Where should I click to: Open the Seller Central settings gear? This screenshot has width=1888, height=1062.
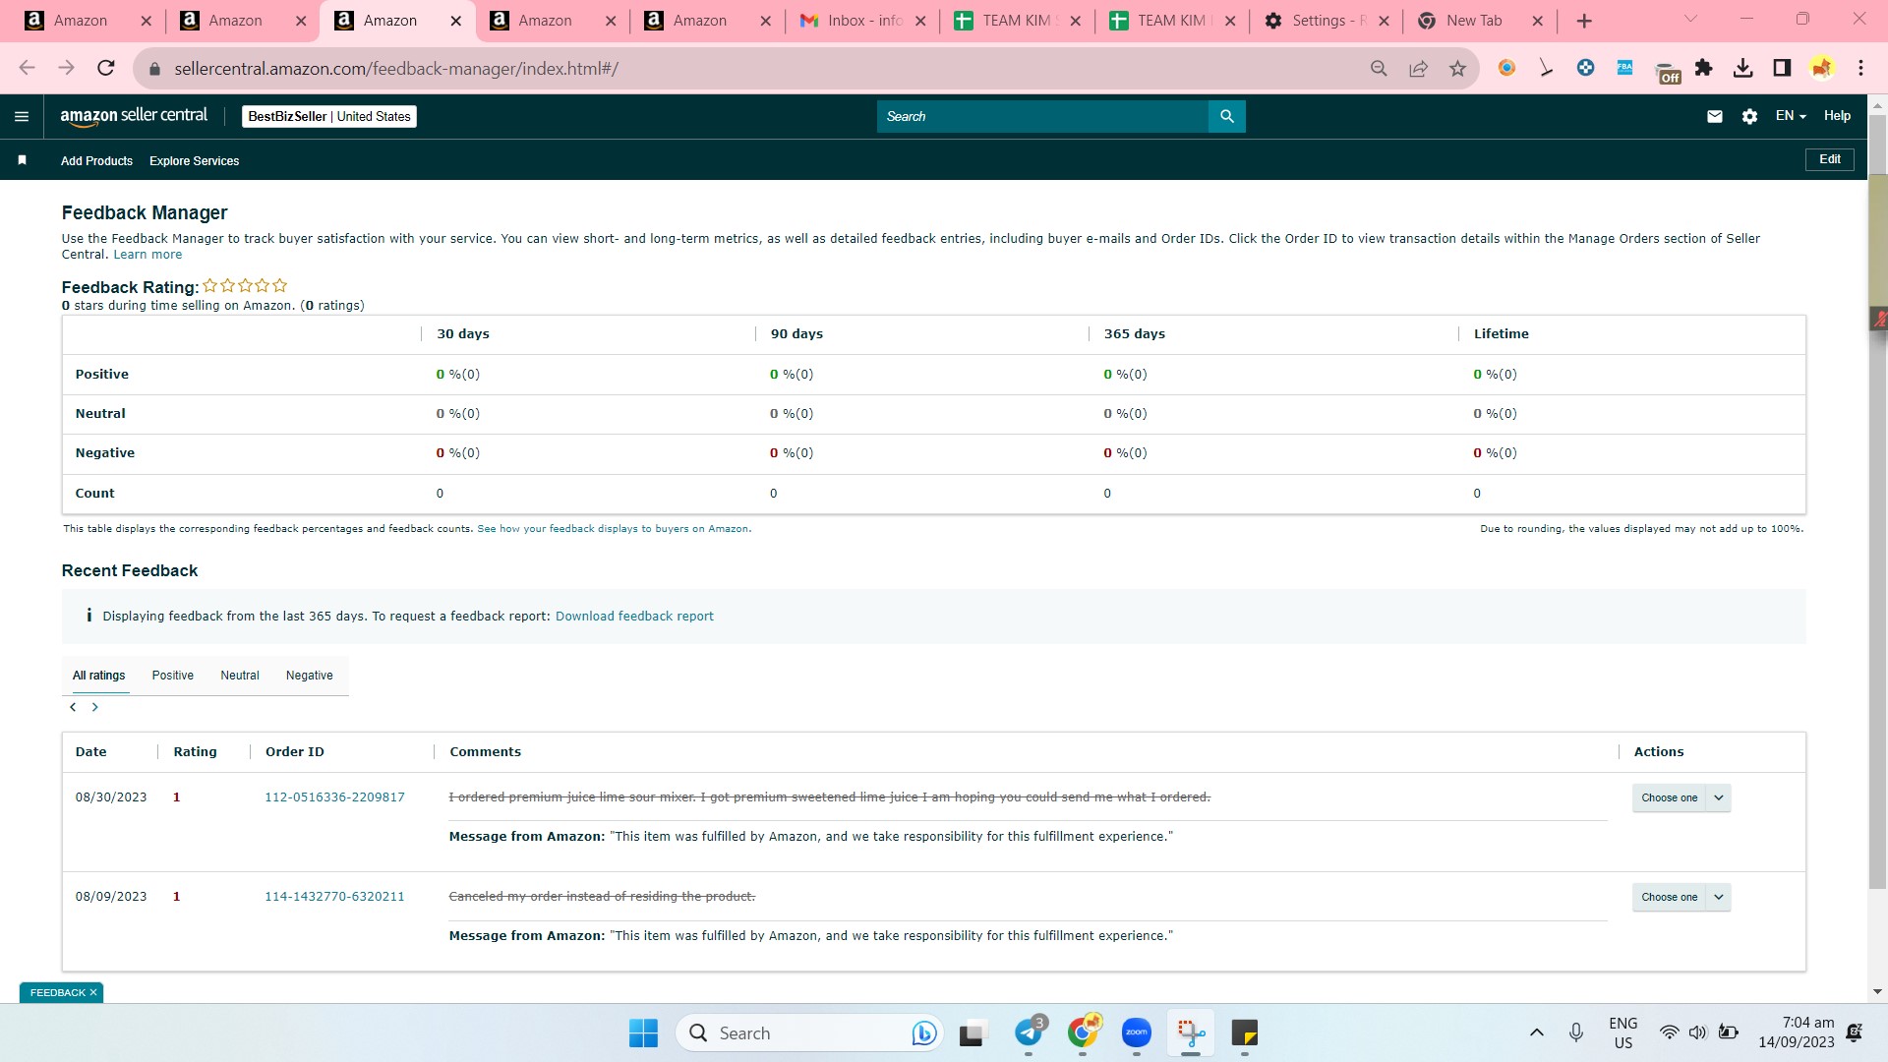1749,116
